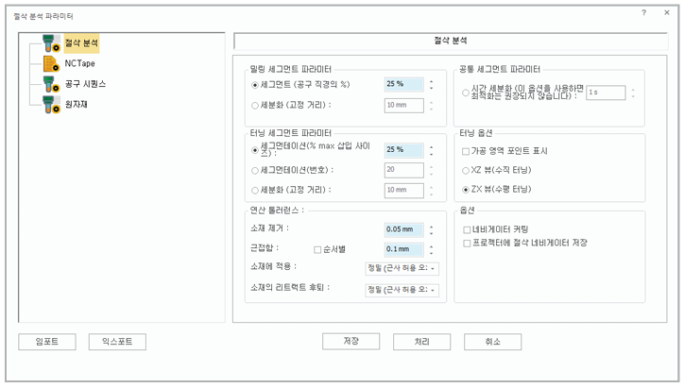Click the 임포트 button
684x388 pixels.
(x=47, y=341)
